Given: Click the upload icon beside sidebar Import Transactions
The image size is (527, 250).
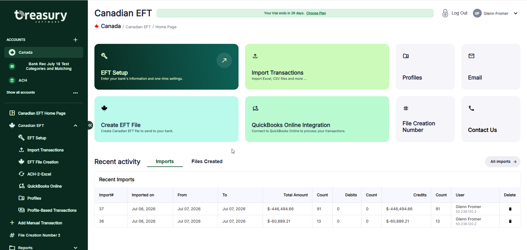Looking at the screenshot, I should [21, 150].
